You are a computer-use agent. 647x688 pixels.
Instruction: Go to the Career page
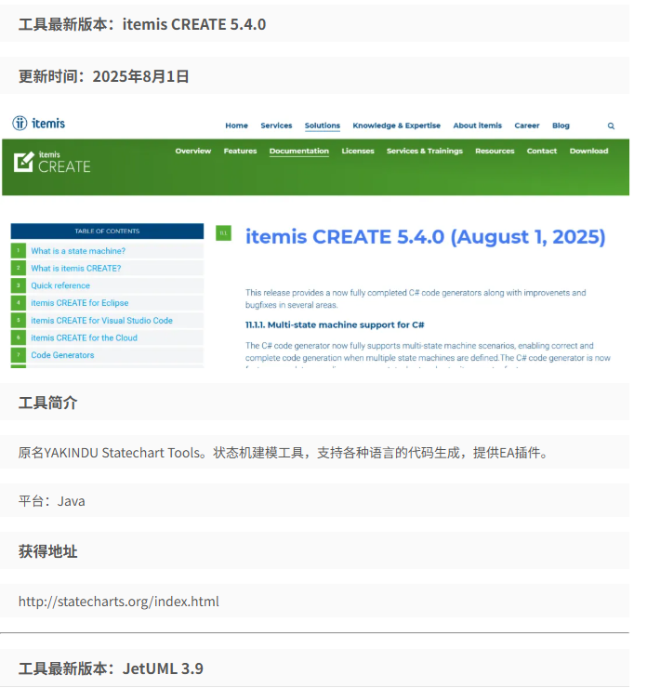[527, 126]
